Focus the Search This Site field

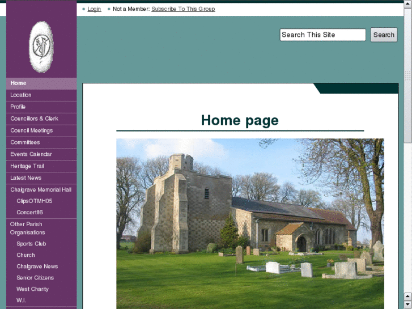pyautogui.click(x=322, y=35)
